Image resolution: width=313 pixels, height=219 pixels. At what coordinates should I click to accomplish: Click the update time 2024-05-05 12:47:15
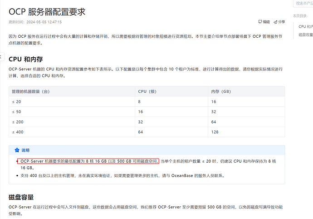click(x=44, y=22)
